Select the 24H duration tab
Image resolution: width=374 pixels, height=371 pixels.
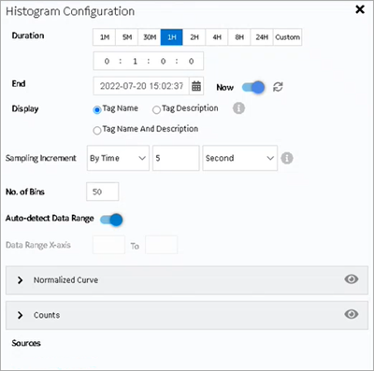[262, 37]
